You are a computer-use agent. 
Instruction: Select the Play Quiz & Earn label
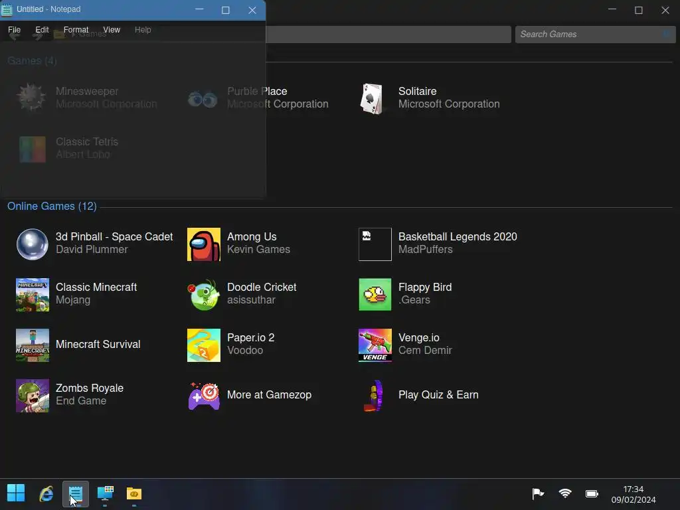click(x=438, y=394)
